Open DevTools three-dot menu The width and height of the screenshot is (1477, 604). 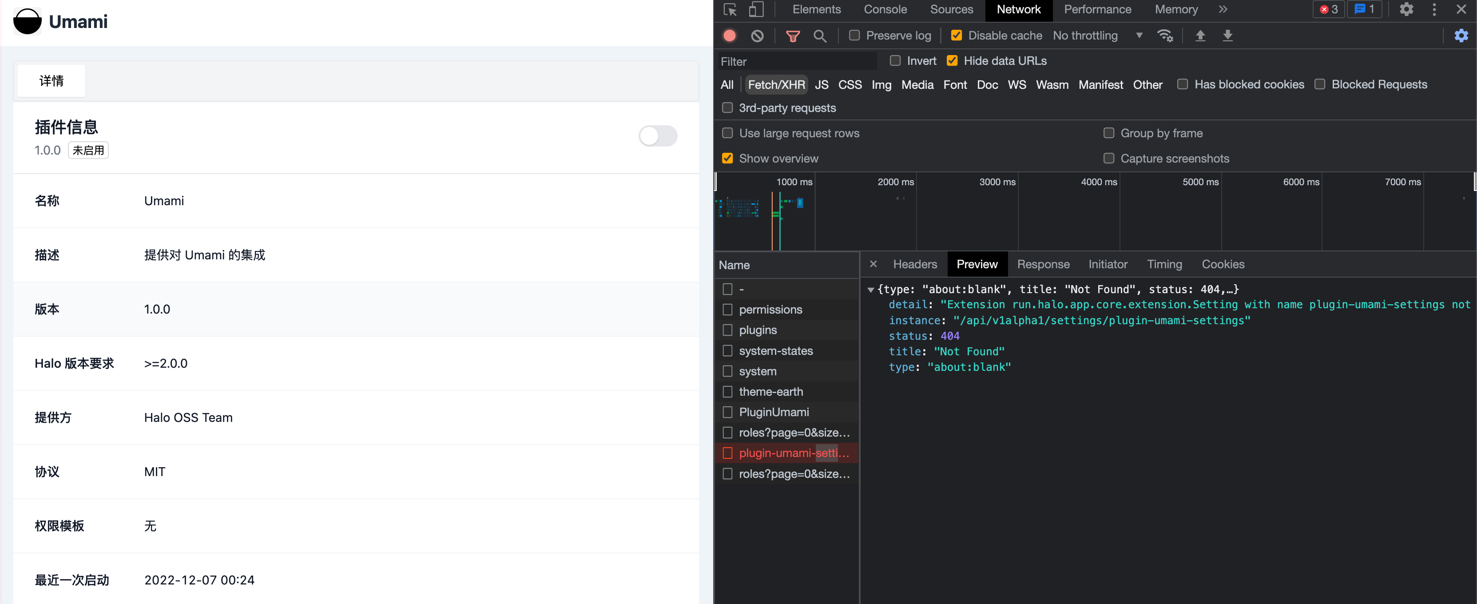tap(1434, 9)
